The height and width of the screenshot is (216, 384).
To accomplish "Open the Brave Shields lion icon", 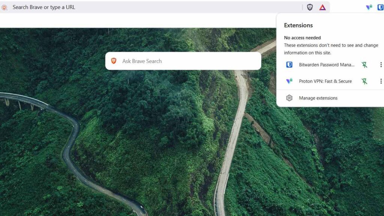I will (310, 7).
